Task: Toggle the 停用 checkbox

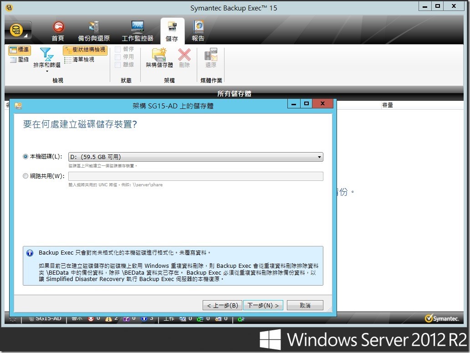Action: point(118,57)
